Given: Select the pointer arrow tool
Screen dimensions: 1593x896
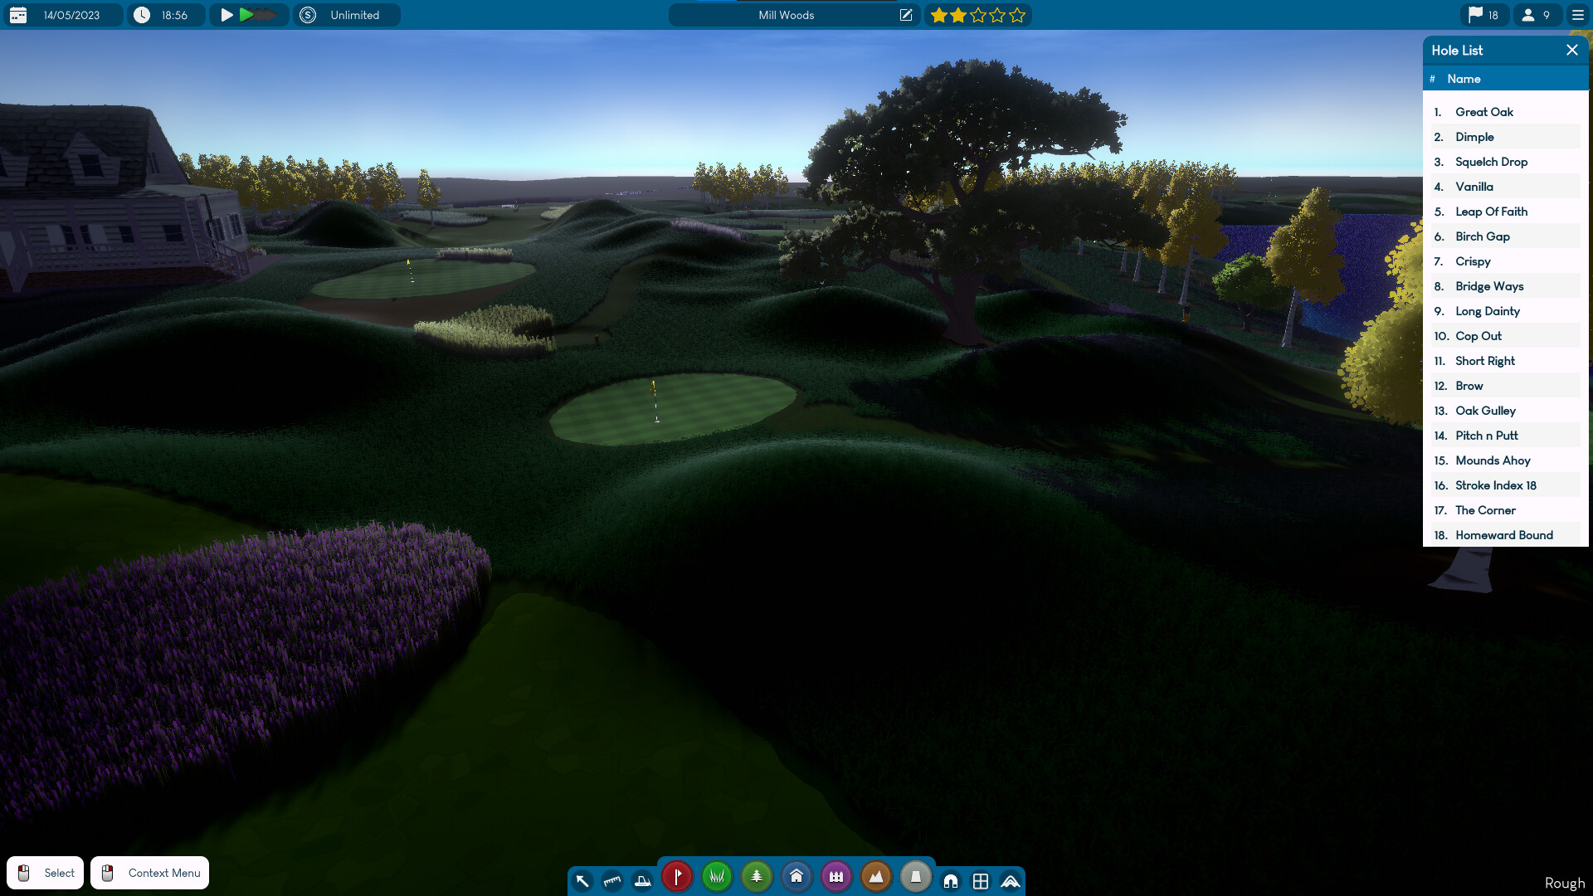Looking at the screenshot, I should (582, 881).
